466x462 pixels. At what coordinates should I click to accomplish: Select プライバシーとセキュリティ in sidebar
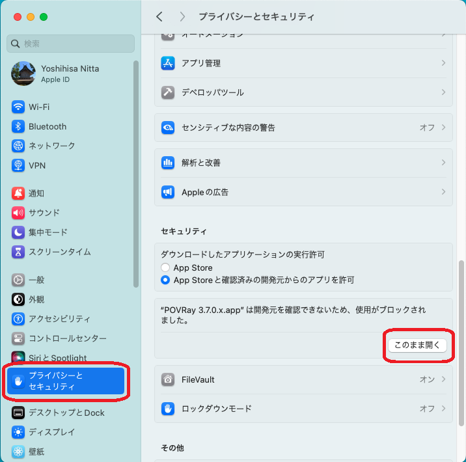(64, 381)
